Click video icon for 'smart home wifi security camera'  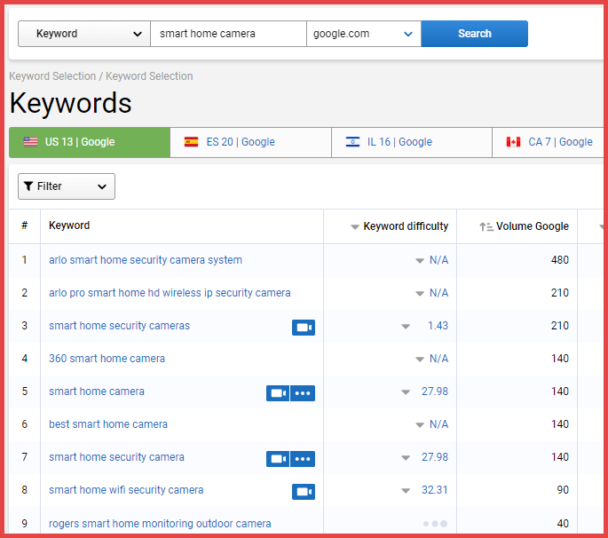[x=304, y=492]
